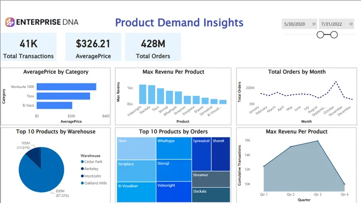Click the Worksuite 1000 category bar
Image resolution: width=361 pixels, height=203 pixels.
point(67,87)
